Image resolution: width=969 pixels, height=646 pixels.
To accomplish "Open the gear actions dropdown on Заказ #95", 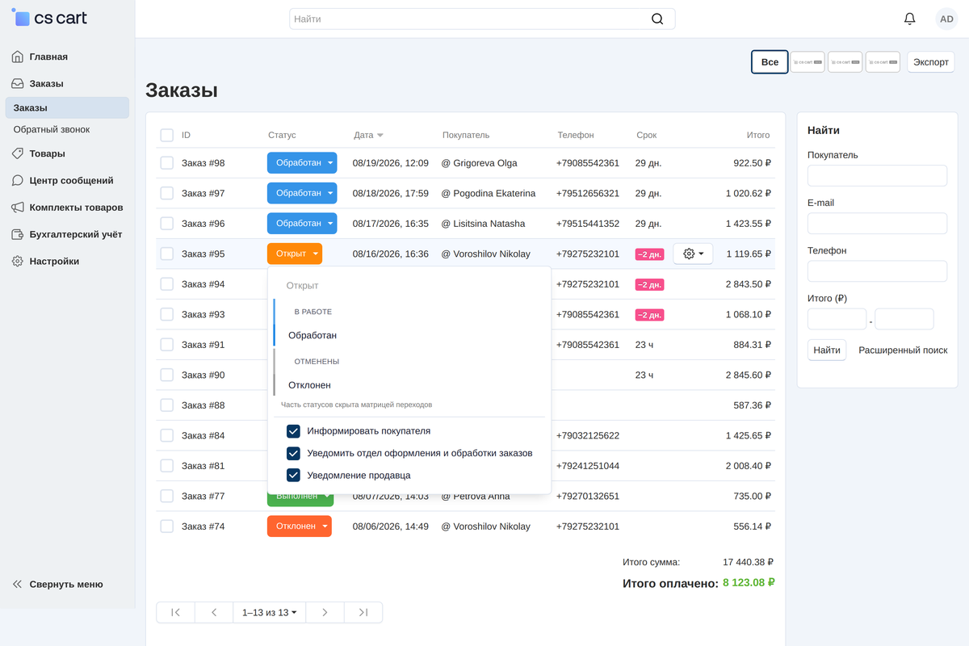I will tap(693, 254).
